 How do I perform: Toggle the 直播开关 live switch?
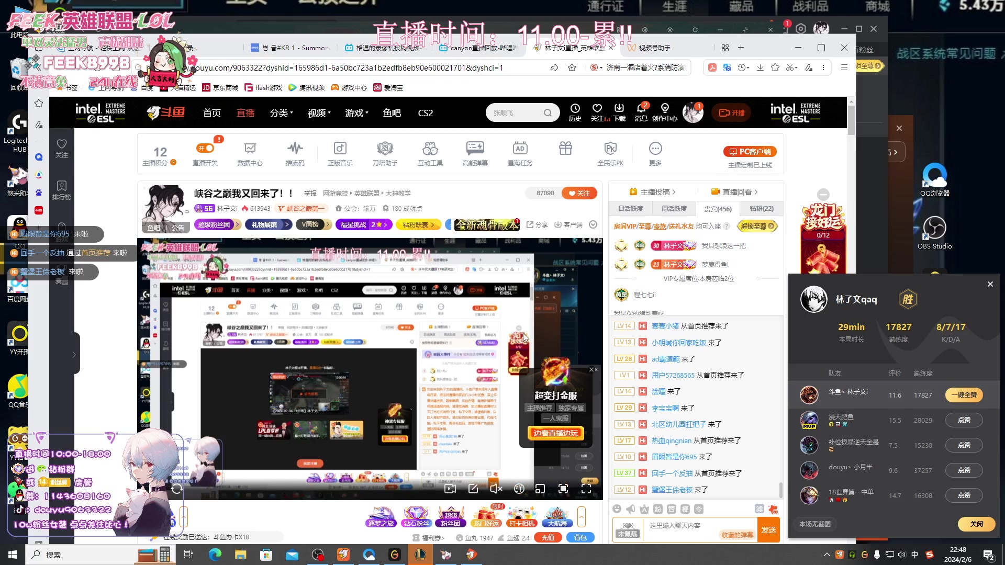click(x=205, y=149)
